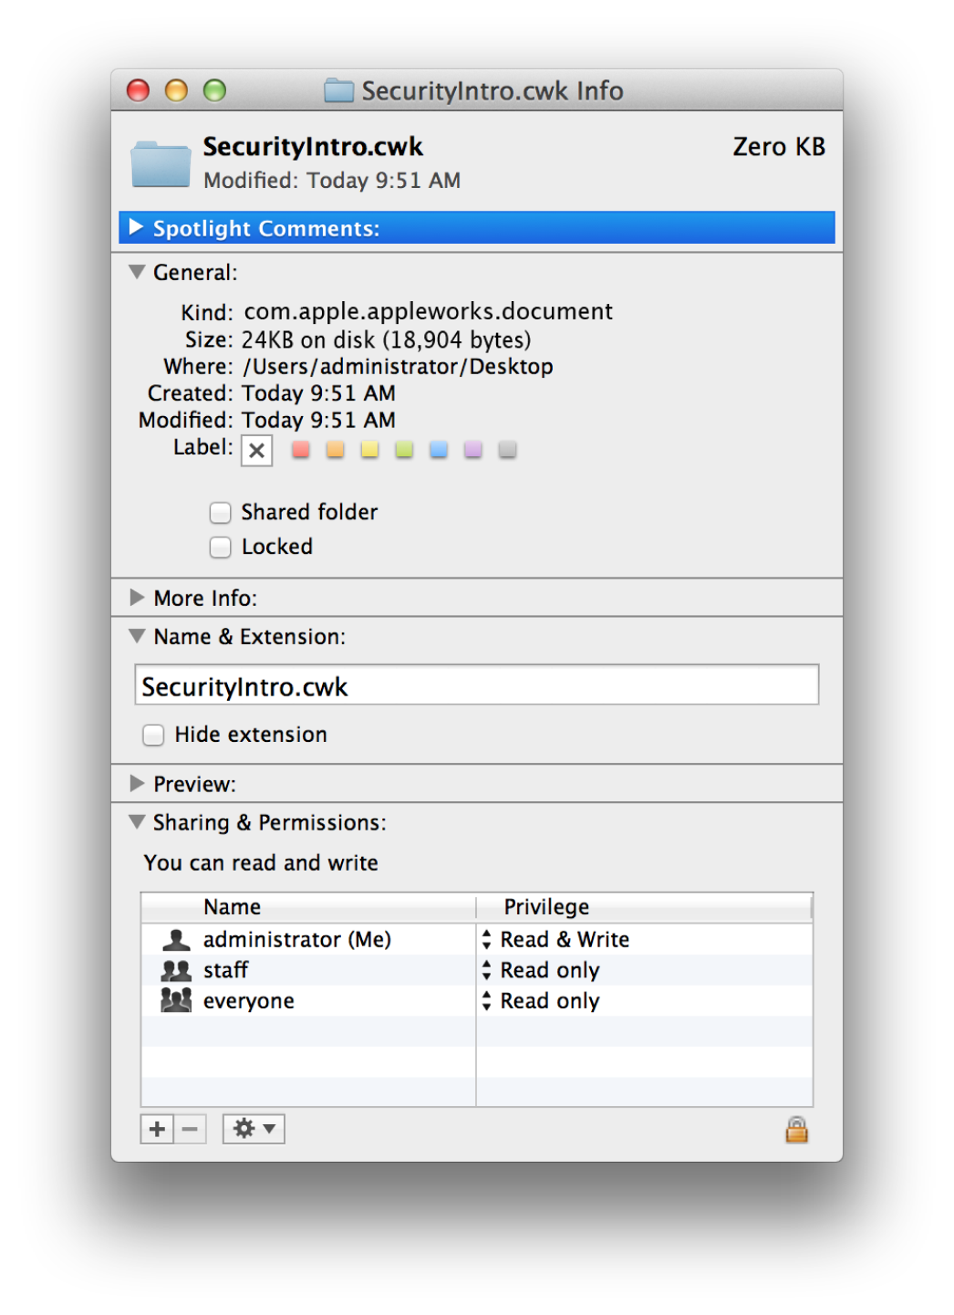Expand the Spotlight Comments section
The height and width of the screenshot is (1315, 954).
click(x=137, y=227)
